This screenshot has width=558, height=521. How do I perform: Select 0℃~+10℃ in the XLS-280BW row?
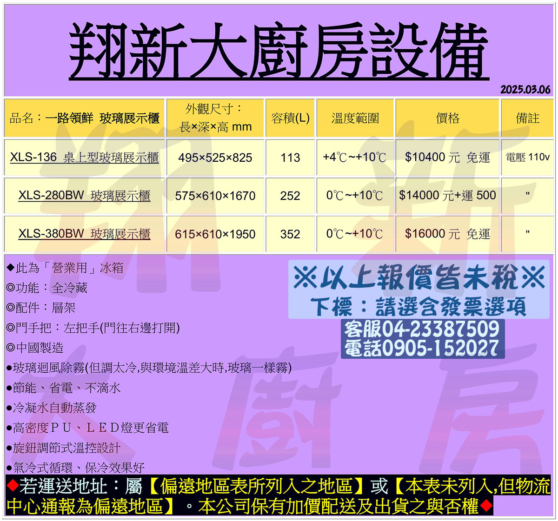click(x=355, y=195)
